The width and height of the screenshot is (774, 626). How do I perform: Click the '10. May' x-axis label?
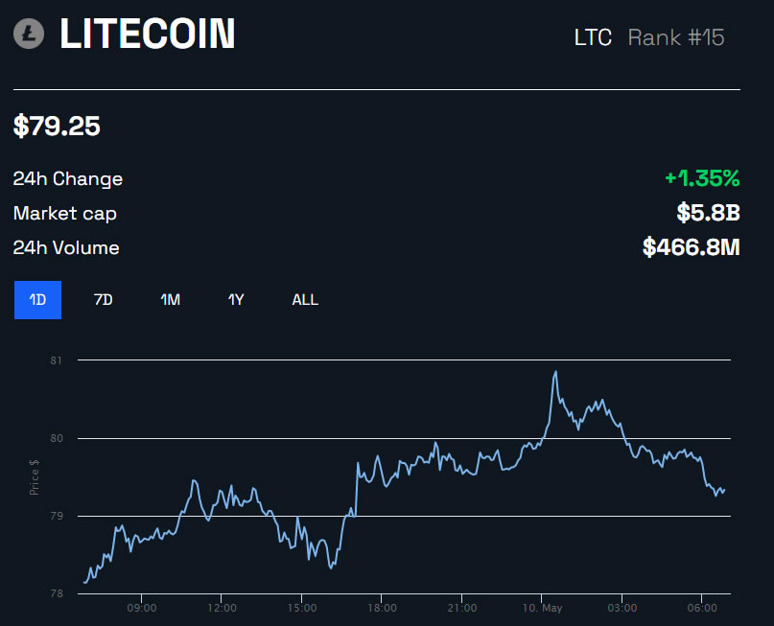coord(542,608)
